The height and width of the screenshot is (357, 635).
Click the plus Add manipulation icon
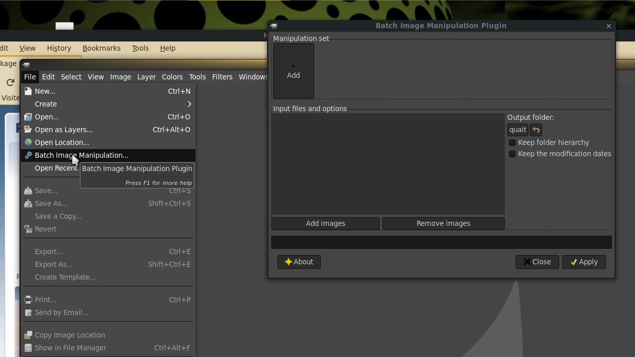click(x=293, y=66)
